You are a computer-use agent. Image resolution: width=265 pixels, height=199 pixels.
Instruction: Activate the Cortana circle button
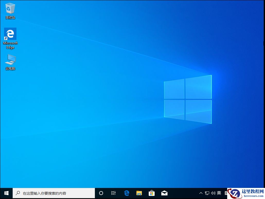[101, 193]
